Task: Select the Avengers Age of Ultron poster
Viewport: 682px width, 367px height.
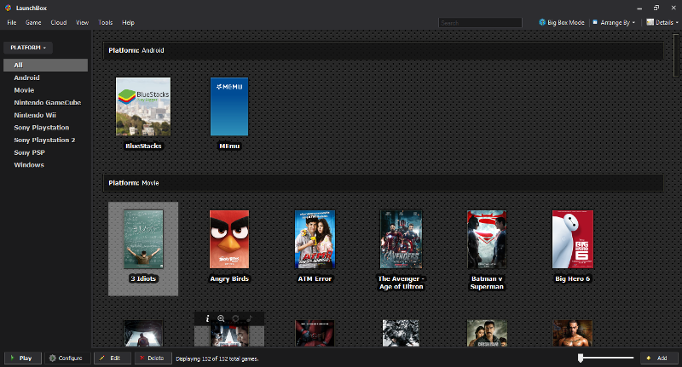Action: (401, 239)
